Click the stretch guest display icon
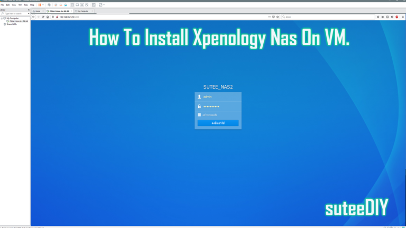The height and width of the screenshot is (228, 406). click(x=100, y=5)
